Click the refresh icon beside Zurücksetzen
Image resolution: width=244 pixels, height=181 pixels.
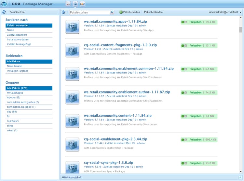point(4,12)
